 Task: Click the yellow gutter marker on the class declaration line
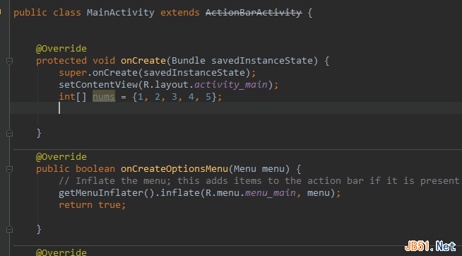click(1, 12)
